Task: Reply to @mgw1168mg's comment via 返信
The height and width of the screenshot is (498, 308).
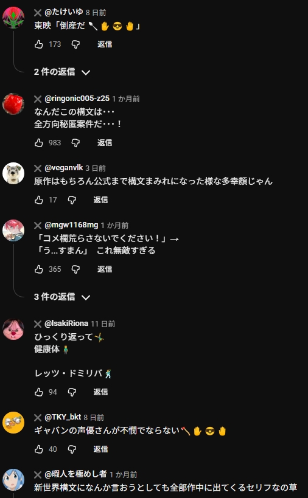Action: (x=105, y=269)
